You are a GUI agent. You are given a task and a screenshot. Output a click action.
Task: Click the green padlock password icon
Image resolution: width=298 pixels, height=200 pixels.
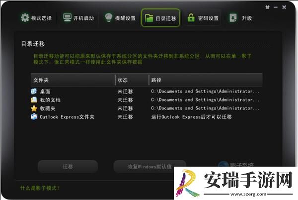click(191, 17)
